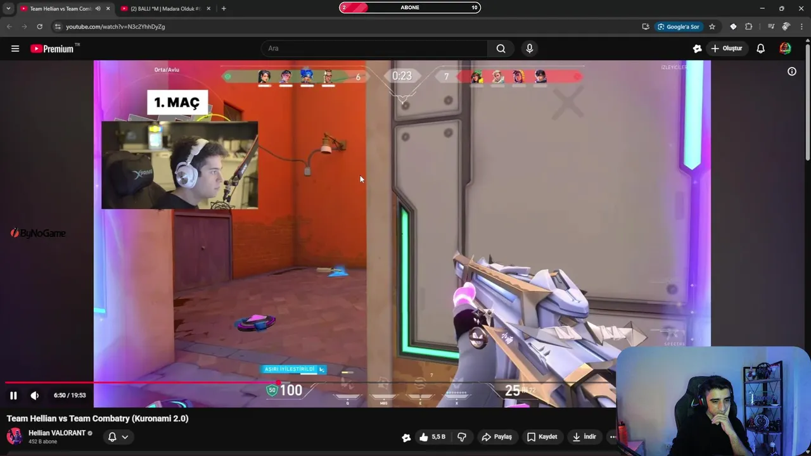Mute audio on the Team Hellian tab

point(98,9)
